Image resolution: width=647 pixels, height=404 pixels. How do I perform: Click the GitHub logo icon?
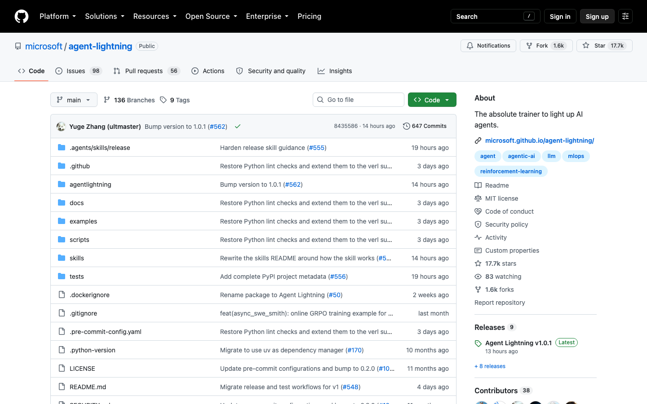(22, 16)
